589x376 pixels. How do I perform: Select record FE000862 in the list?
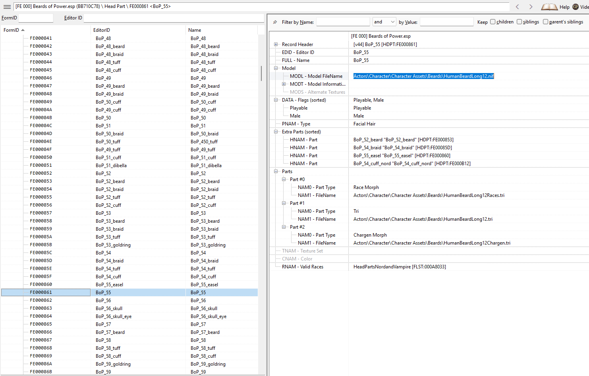coord(129,300)
